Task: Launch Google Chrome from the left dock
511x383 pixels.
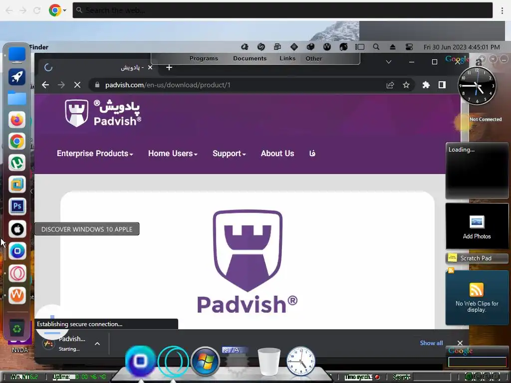Action: tap(17, 141)
